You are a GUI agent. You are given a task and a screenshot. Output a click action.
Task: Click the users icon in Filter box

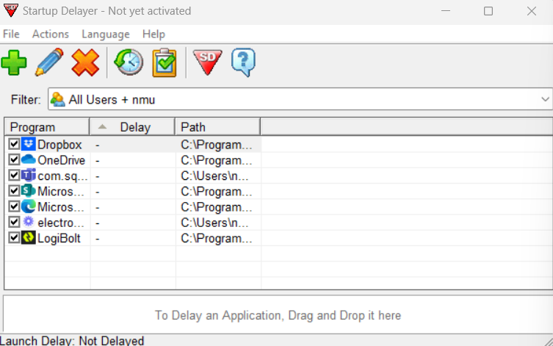coord(57,99)
